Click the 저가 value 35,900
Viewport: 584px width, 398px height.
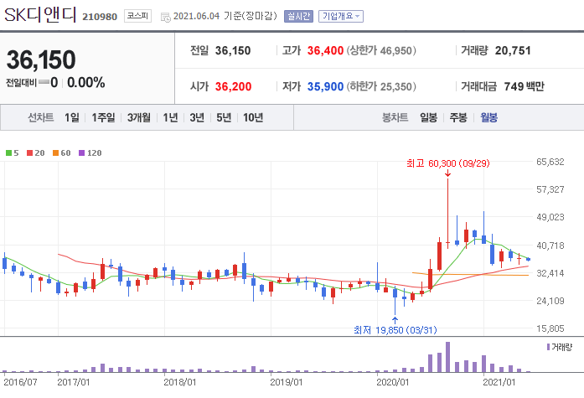tap(325, 87)
